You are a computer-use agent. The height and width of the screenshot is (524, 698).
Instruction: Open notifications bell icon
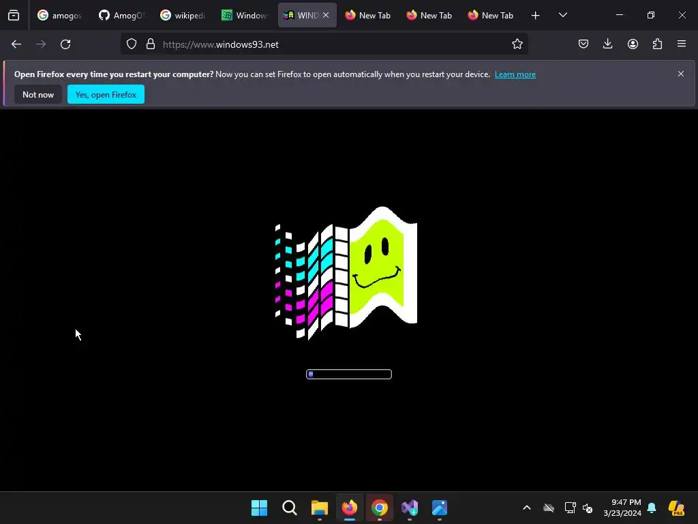click(652, 508)
